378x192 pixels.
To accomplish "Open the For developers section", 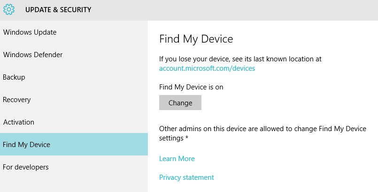I will (26, 167).
